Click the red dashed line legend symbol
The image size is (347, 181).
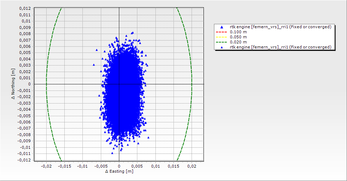coord(222,32)
